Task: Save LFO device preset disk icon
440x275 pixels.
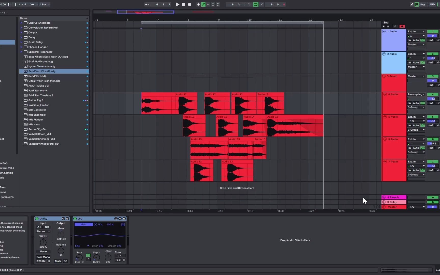Action: click(124, 218)
